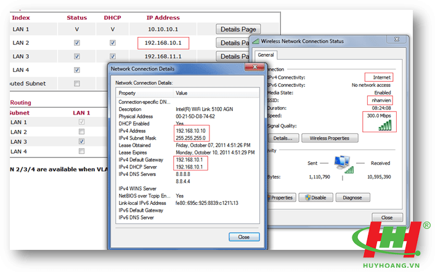Toggle the LAN 3 DHCP checkbox
This screenshot has height=272, width=435.
(x=112, y=57)
